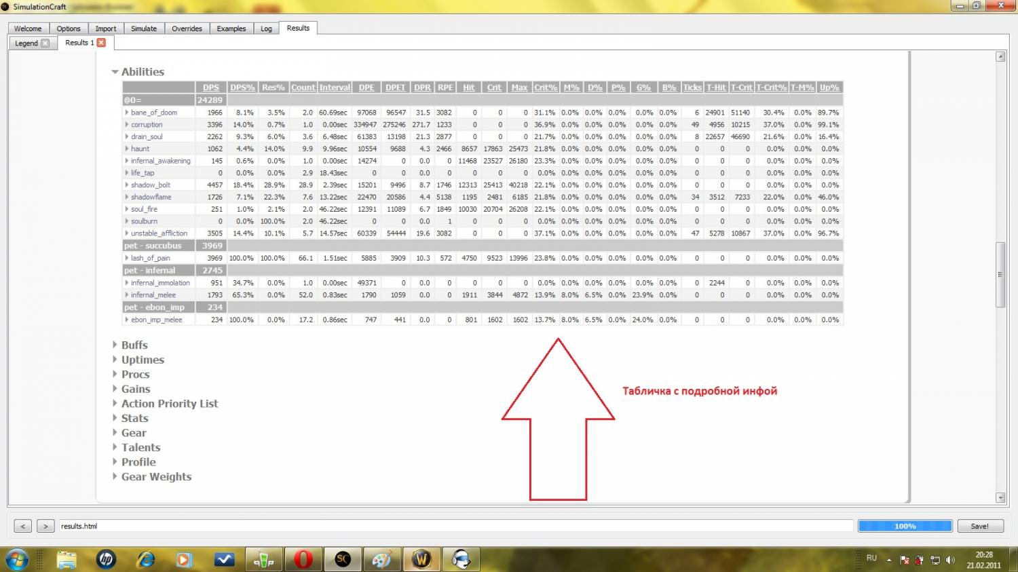Switch to the Log tab
This screenshot has width=1018, height=572.
point(266,28)
